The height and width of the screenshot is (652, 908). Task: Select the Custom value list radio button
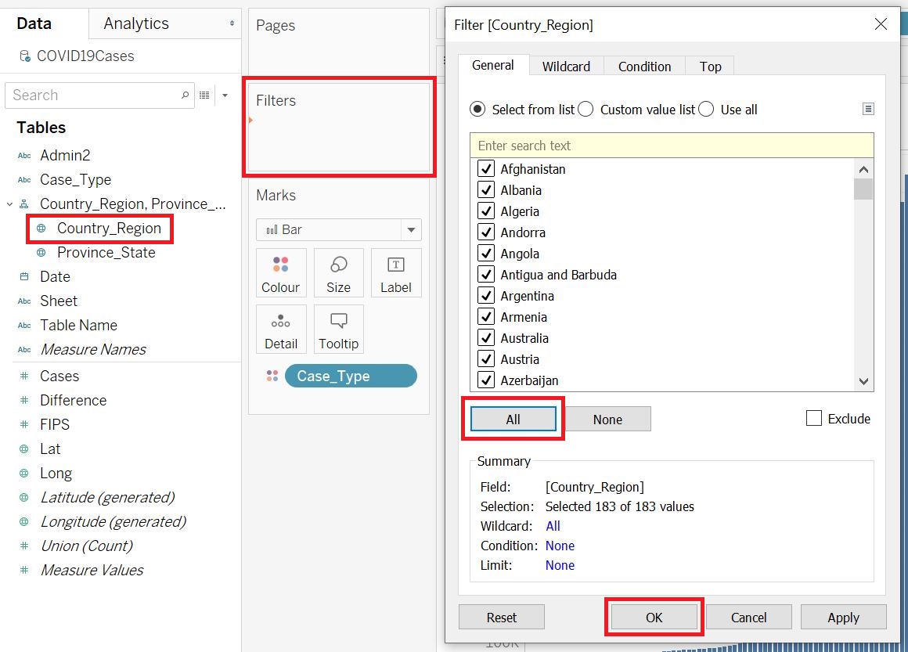585,109
